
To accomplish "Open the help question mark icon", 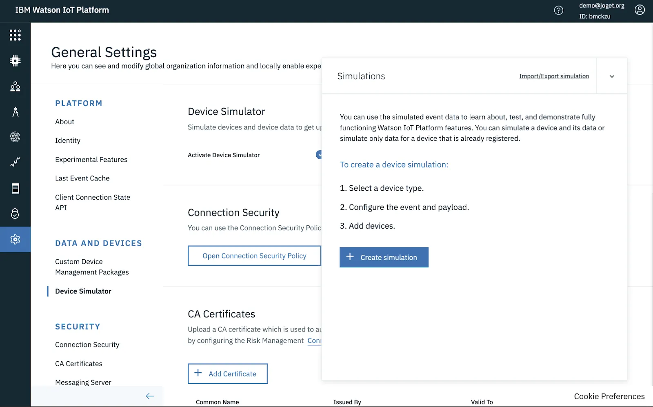I will [558, 10].
